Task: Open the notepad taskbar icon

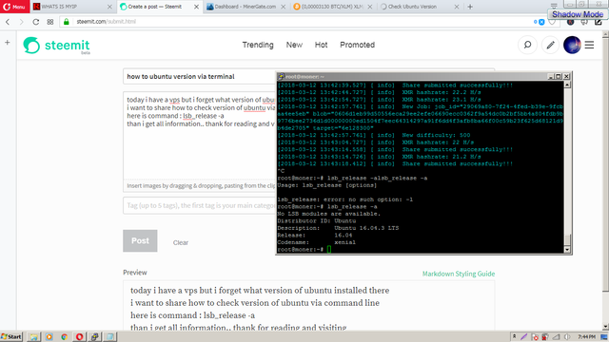Action: click(110, 336)
